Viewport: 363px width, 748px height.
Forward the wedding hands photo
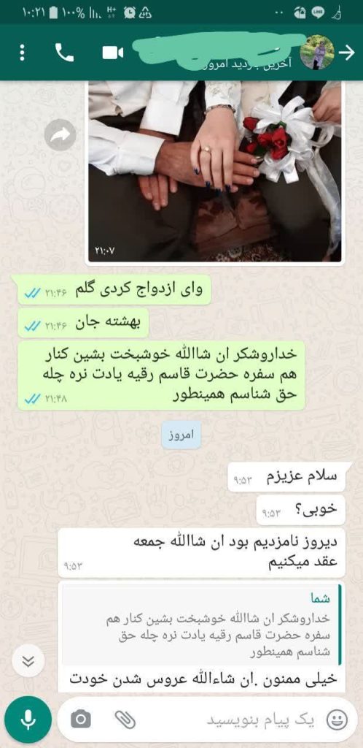(60, 135)
